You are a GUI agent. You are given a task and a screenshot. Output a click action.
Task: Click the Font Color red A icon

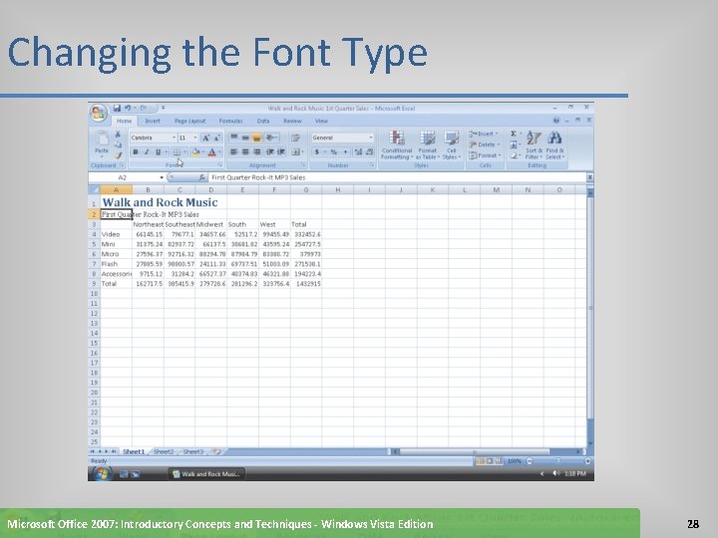click(212, 151)
